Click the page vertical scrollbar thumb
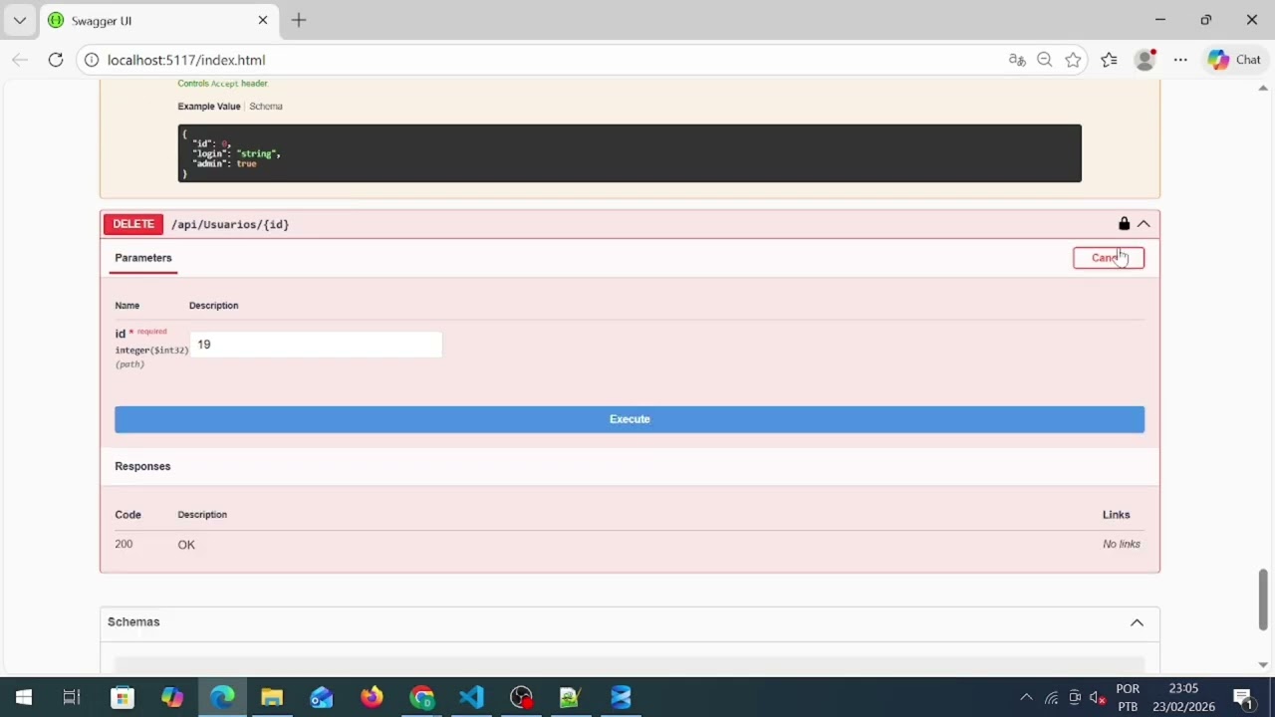The height and width of the screenshot is (717, 1275). click(1263, 599)
